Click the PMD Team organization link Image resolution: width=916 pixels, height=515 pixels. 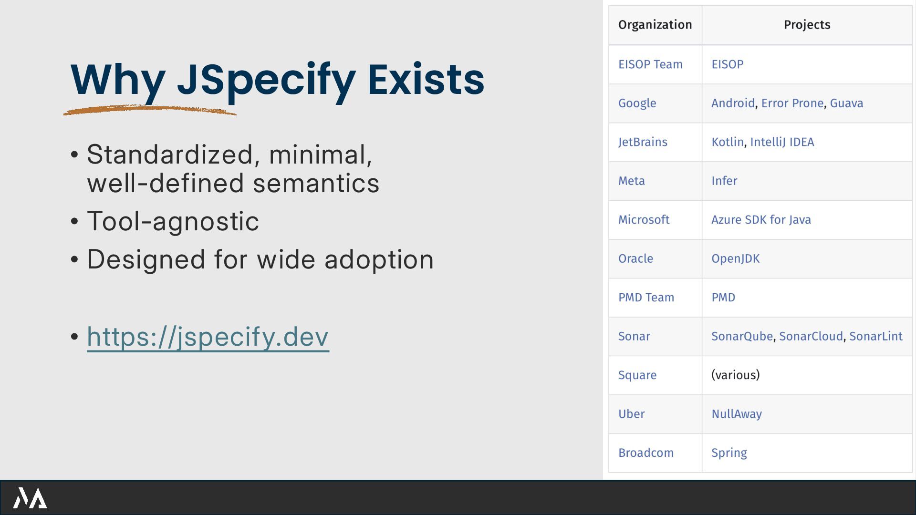click(646, 298)
